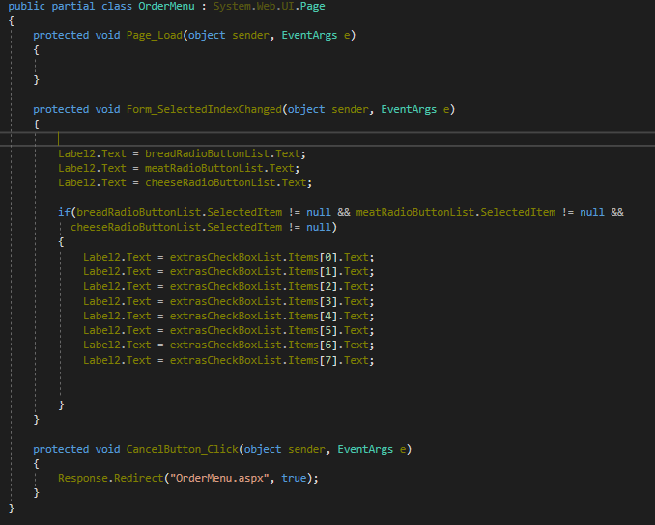
Task: Click the line with extrasCheckBoxList.Items[4]
Action: (x=229, y=316)
